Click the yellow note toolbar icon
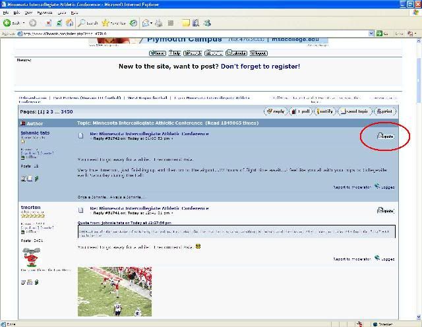The height and width of the screenshot is (327, 422). 186,23
